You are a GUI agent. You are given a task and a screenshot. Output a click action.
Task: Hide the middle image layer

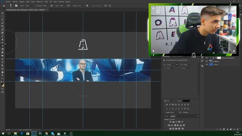pyautogui.click(x=207, y=61)
